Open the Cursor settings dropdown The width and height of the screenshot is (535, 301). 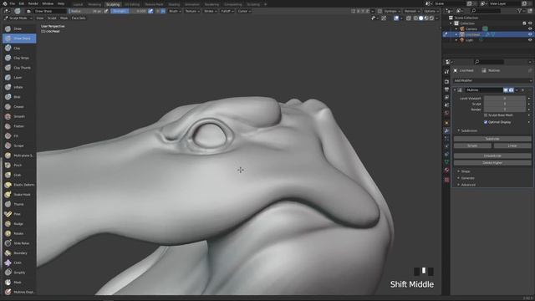click(x=244, y=11)
